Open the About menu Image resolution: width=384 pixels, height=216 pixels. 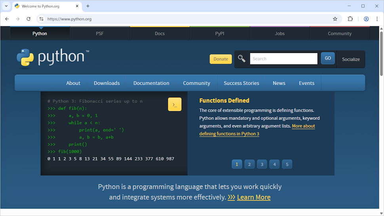tap(73, 83)
